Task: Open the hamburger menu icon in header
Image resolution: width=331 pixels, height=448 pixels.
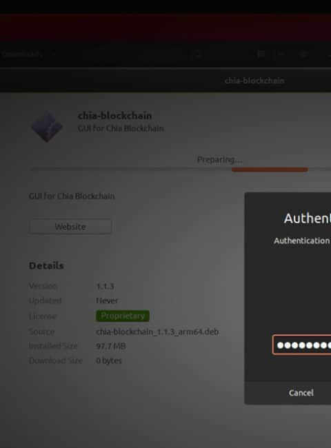Action: pos(303,54)
